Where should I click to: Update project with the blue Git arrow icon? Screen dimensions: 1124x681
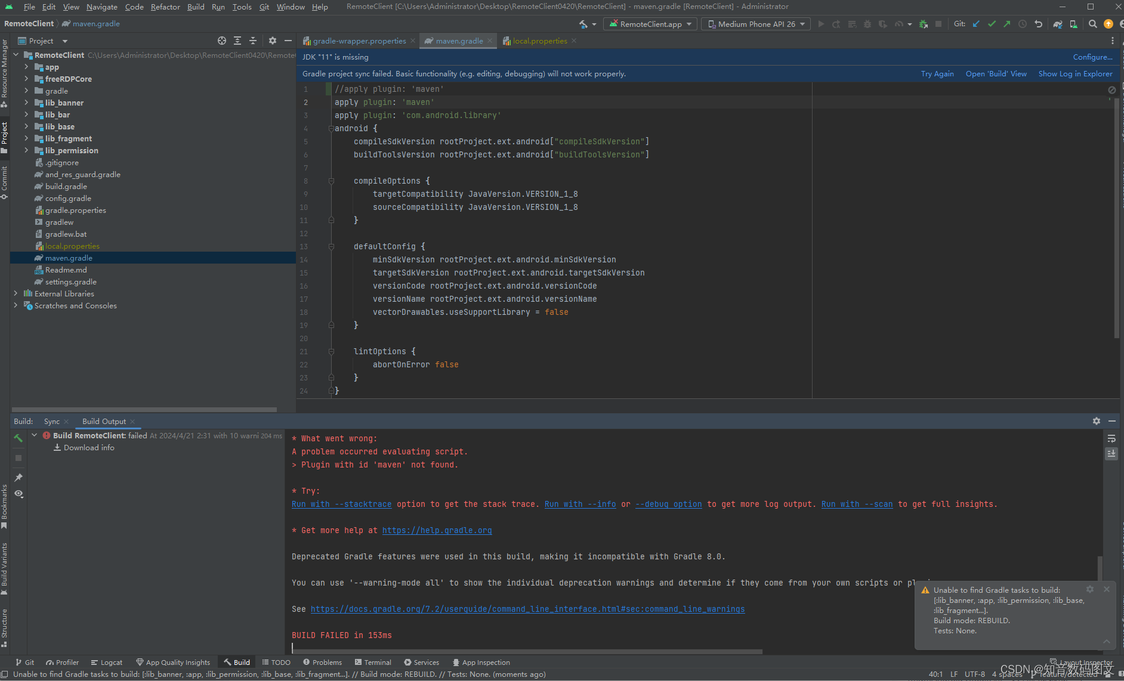point(977,24)
